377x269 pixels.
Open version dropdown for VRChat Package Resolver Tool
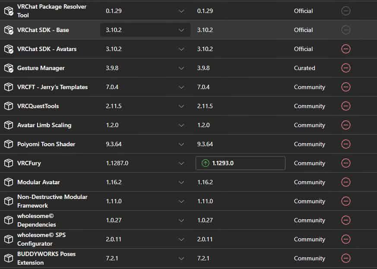(145, 11)
